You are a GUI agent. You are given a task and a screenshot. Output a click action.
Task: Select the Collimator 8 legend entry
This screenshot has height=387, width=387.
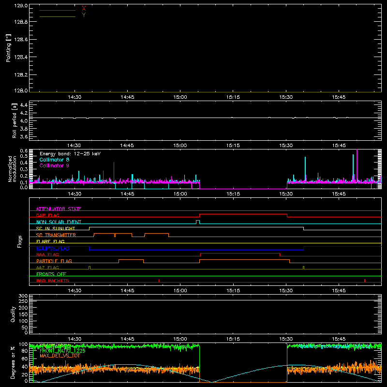pos(54,160)
